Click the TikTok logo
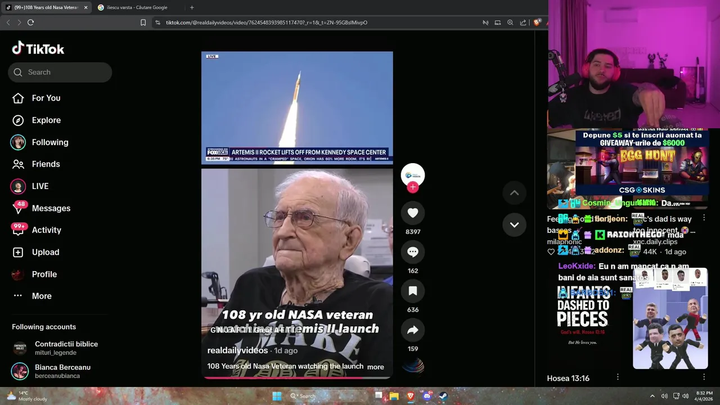Viewport: 720px width, 405px height. coord(38,49)
